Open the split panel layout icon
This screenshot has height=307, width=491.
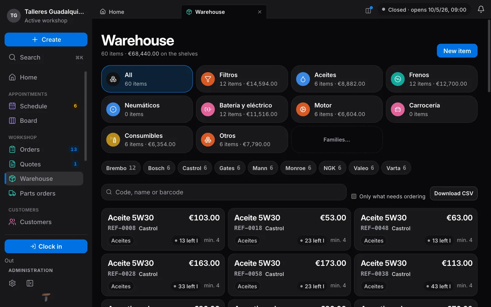369,10
